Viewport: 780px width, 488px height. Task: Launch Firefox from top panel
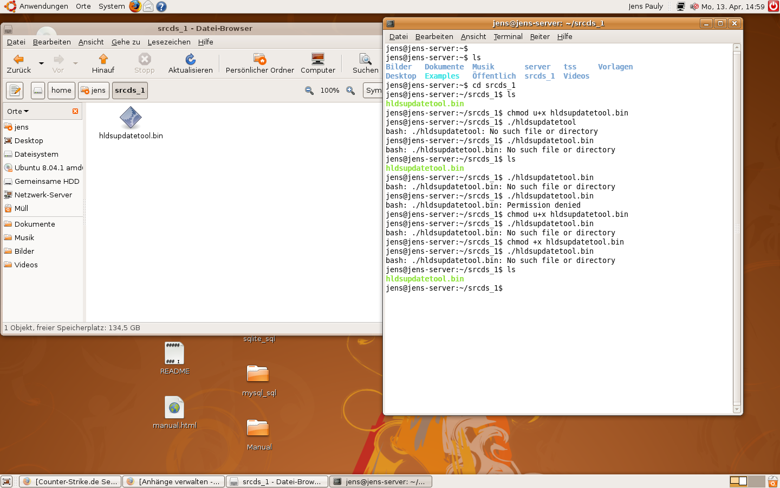pyautogui.click(x=135, y=7)
